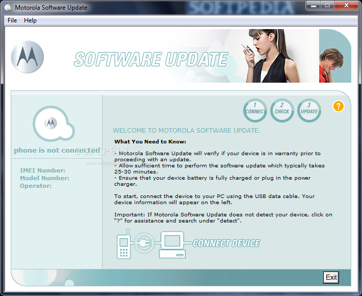Screen dimensions: 362x296
Task: Click the 'What You Need to Know' heading
Action: [x=150, y=142]
